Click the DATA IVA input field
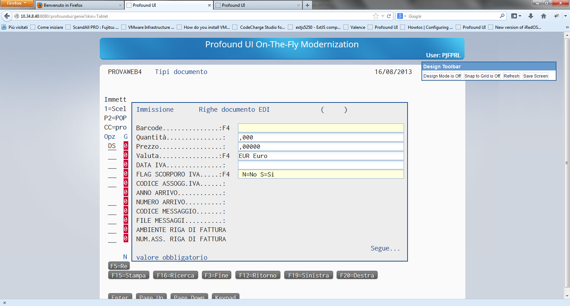Image resolution: width=570 pixels, height=306 pixels. click(x=321, y=165)
